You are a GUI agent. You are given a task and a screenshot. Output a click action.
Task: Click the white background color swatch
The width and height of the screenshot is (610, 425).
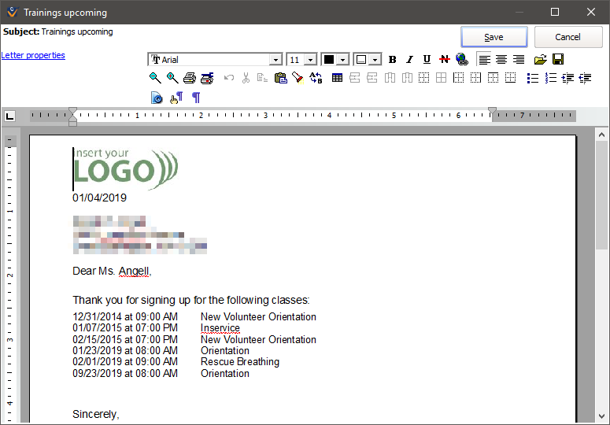pos(361,60)
